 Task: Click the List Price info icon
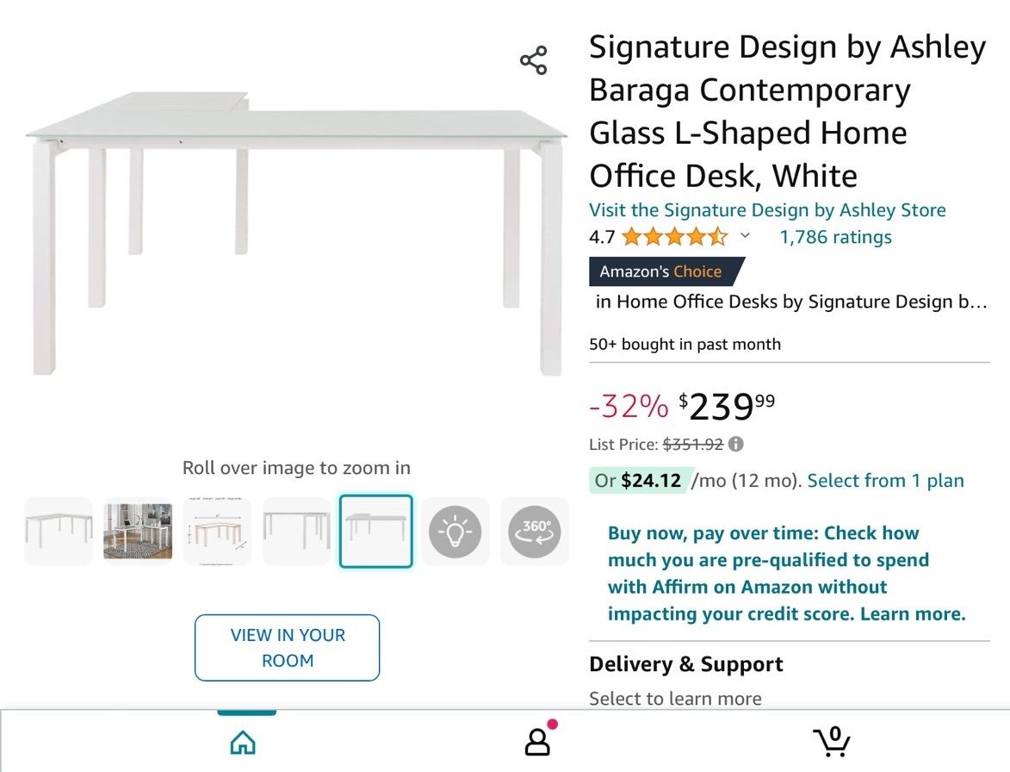point(736,444)
